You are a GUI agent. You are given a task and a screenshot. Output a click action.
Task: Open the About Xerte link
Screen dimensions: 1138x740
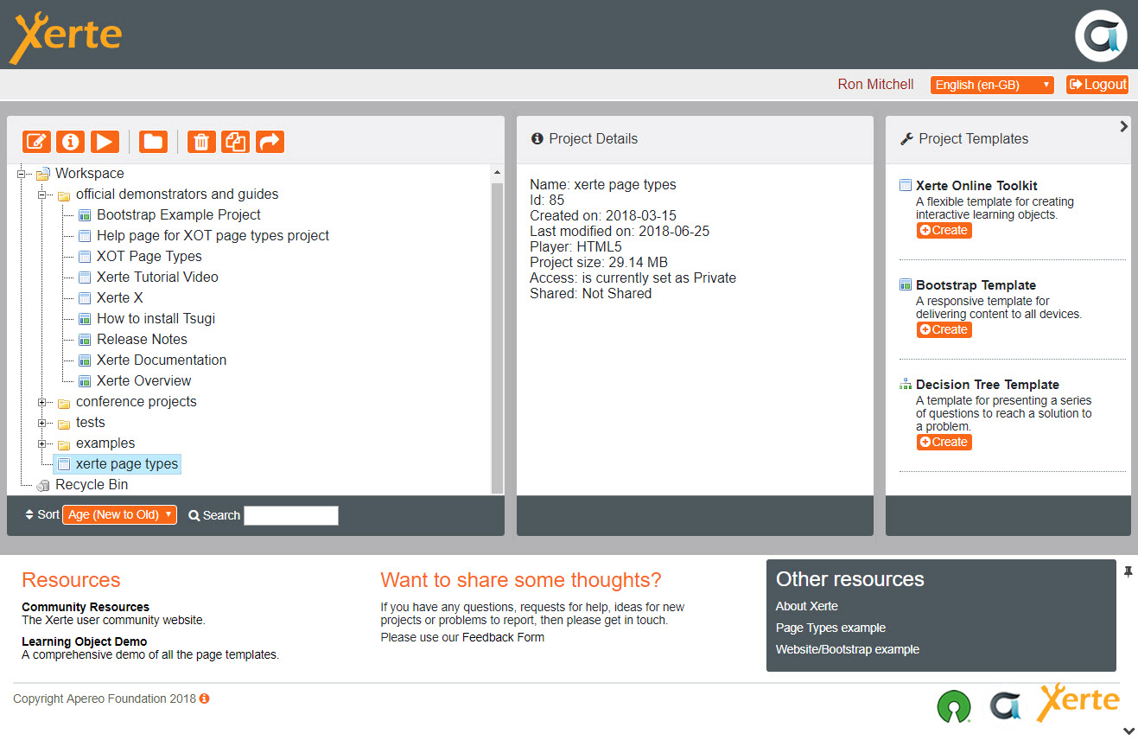(x=807, y=606)
